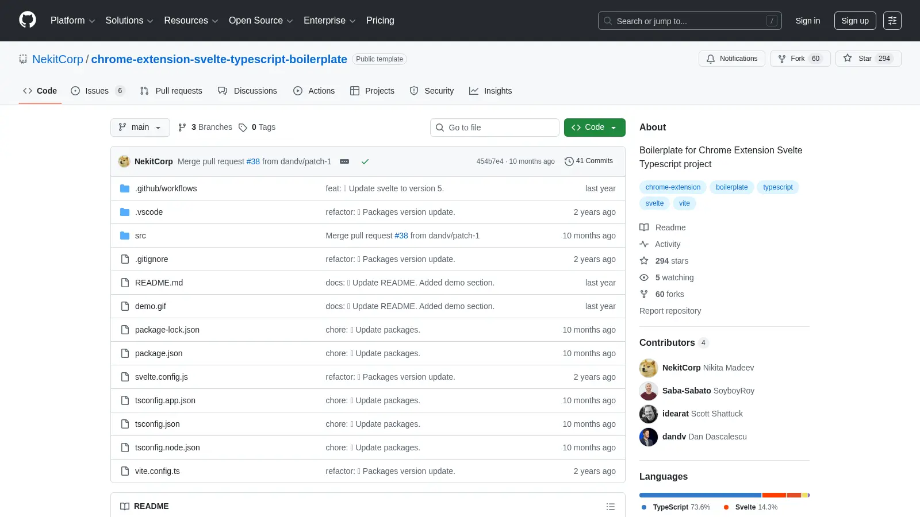Screen dimensions: 920x517
Task: Click the pulse icon next to Activity
Action: click(644, 244)
